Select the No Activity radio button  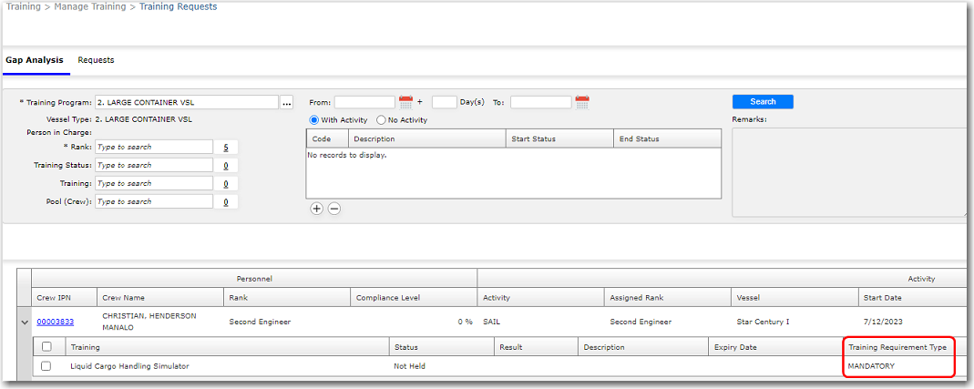tap(381, 120)
